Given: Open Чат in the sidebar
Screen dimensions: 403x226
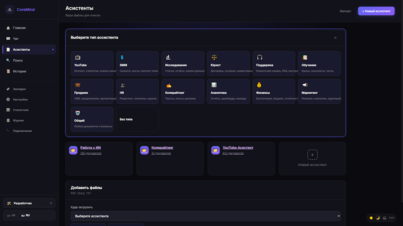Looking at the screenshot, I should click(x=16, y=39).
